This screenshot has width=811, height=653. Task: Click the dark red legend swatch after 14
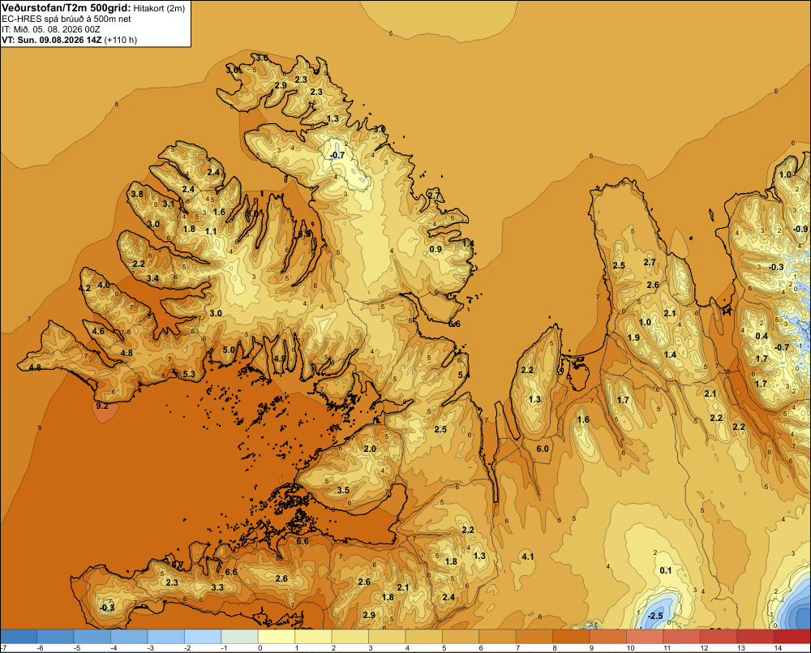(792, 637)
